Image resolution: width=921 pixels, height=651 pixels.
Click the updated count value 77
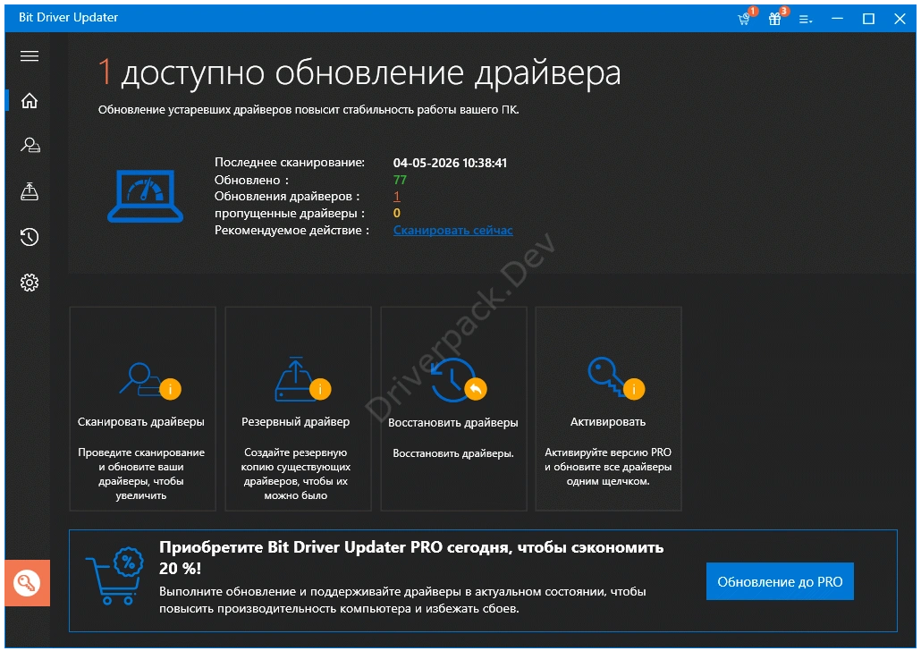400,180
